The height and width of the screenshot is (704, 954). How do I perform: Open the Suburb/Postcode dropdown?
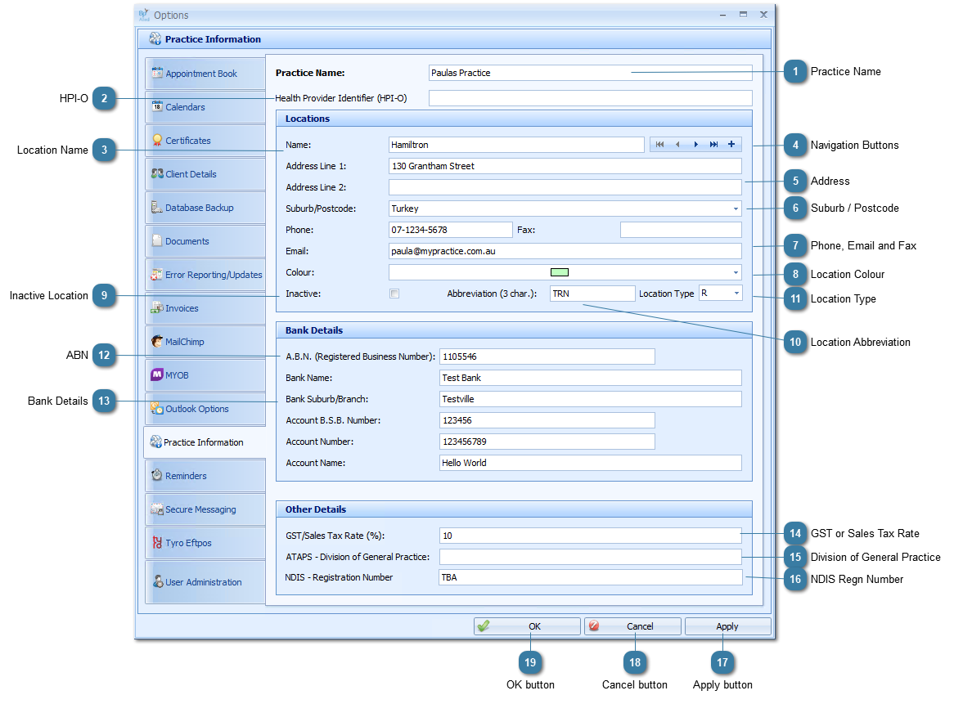tap(736, 209)
